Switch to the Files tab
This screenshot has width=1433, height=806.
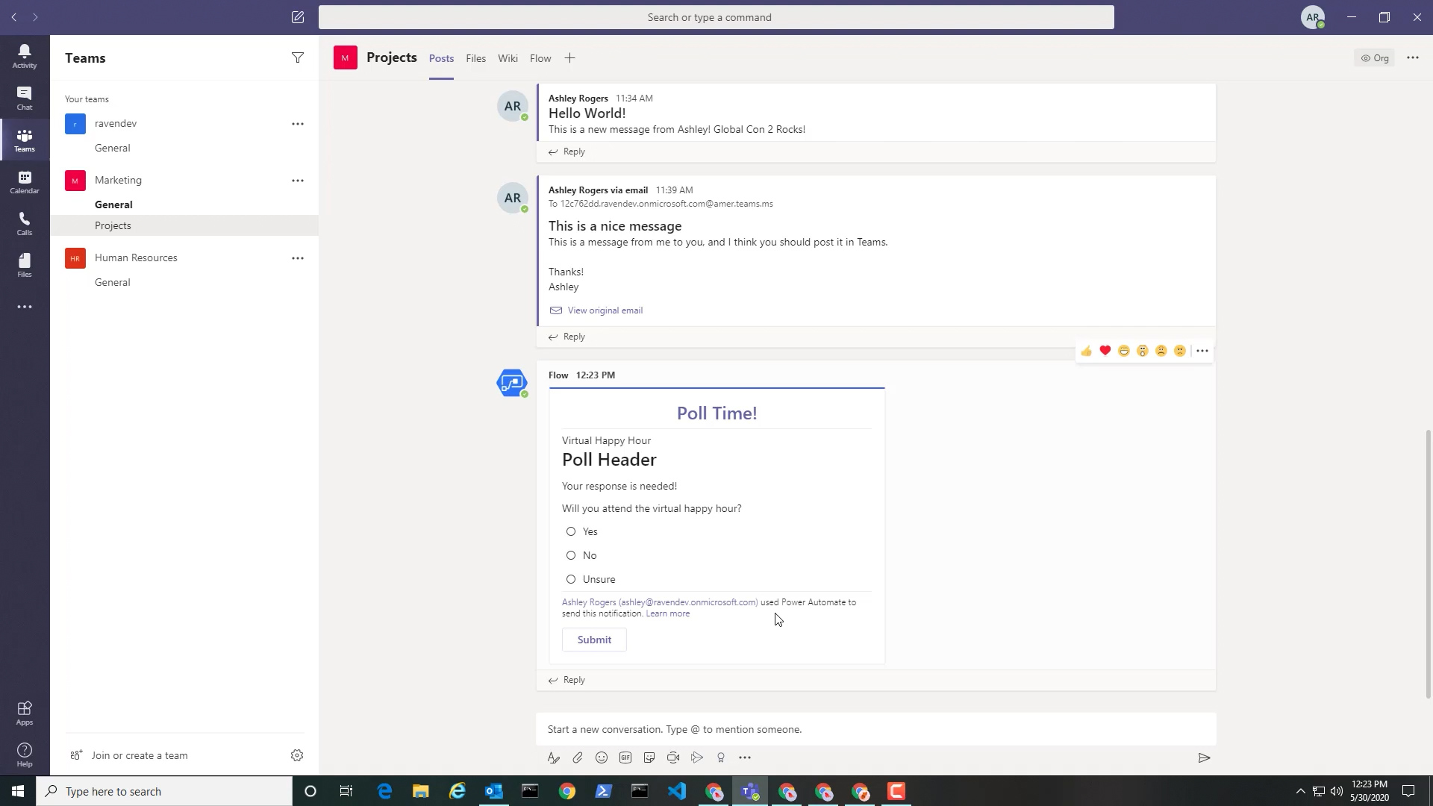coord(475,58)
